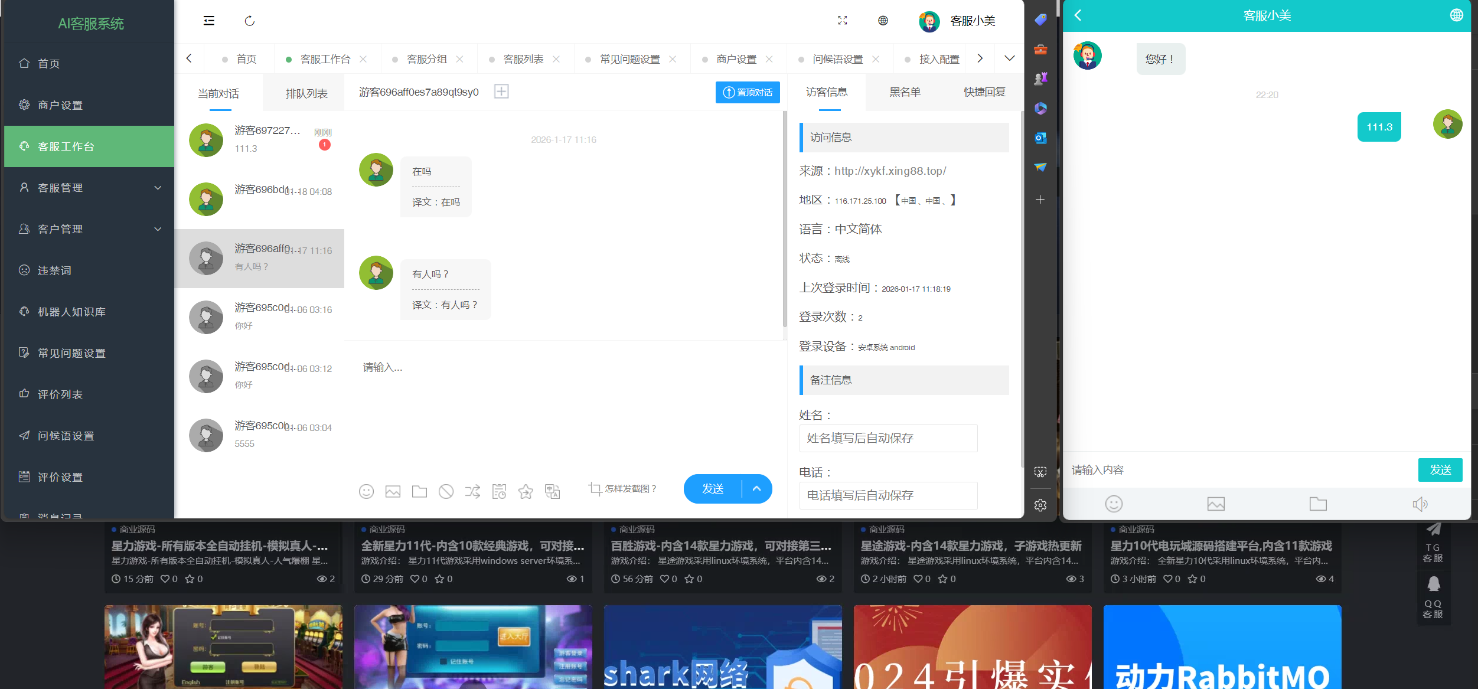Toggle fullscreen using the expand icon
The width and height of the screenshot is (1478, 689).
click(x=843, y=21)
